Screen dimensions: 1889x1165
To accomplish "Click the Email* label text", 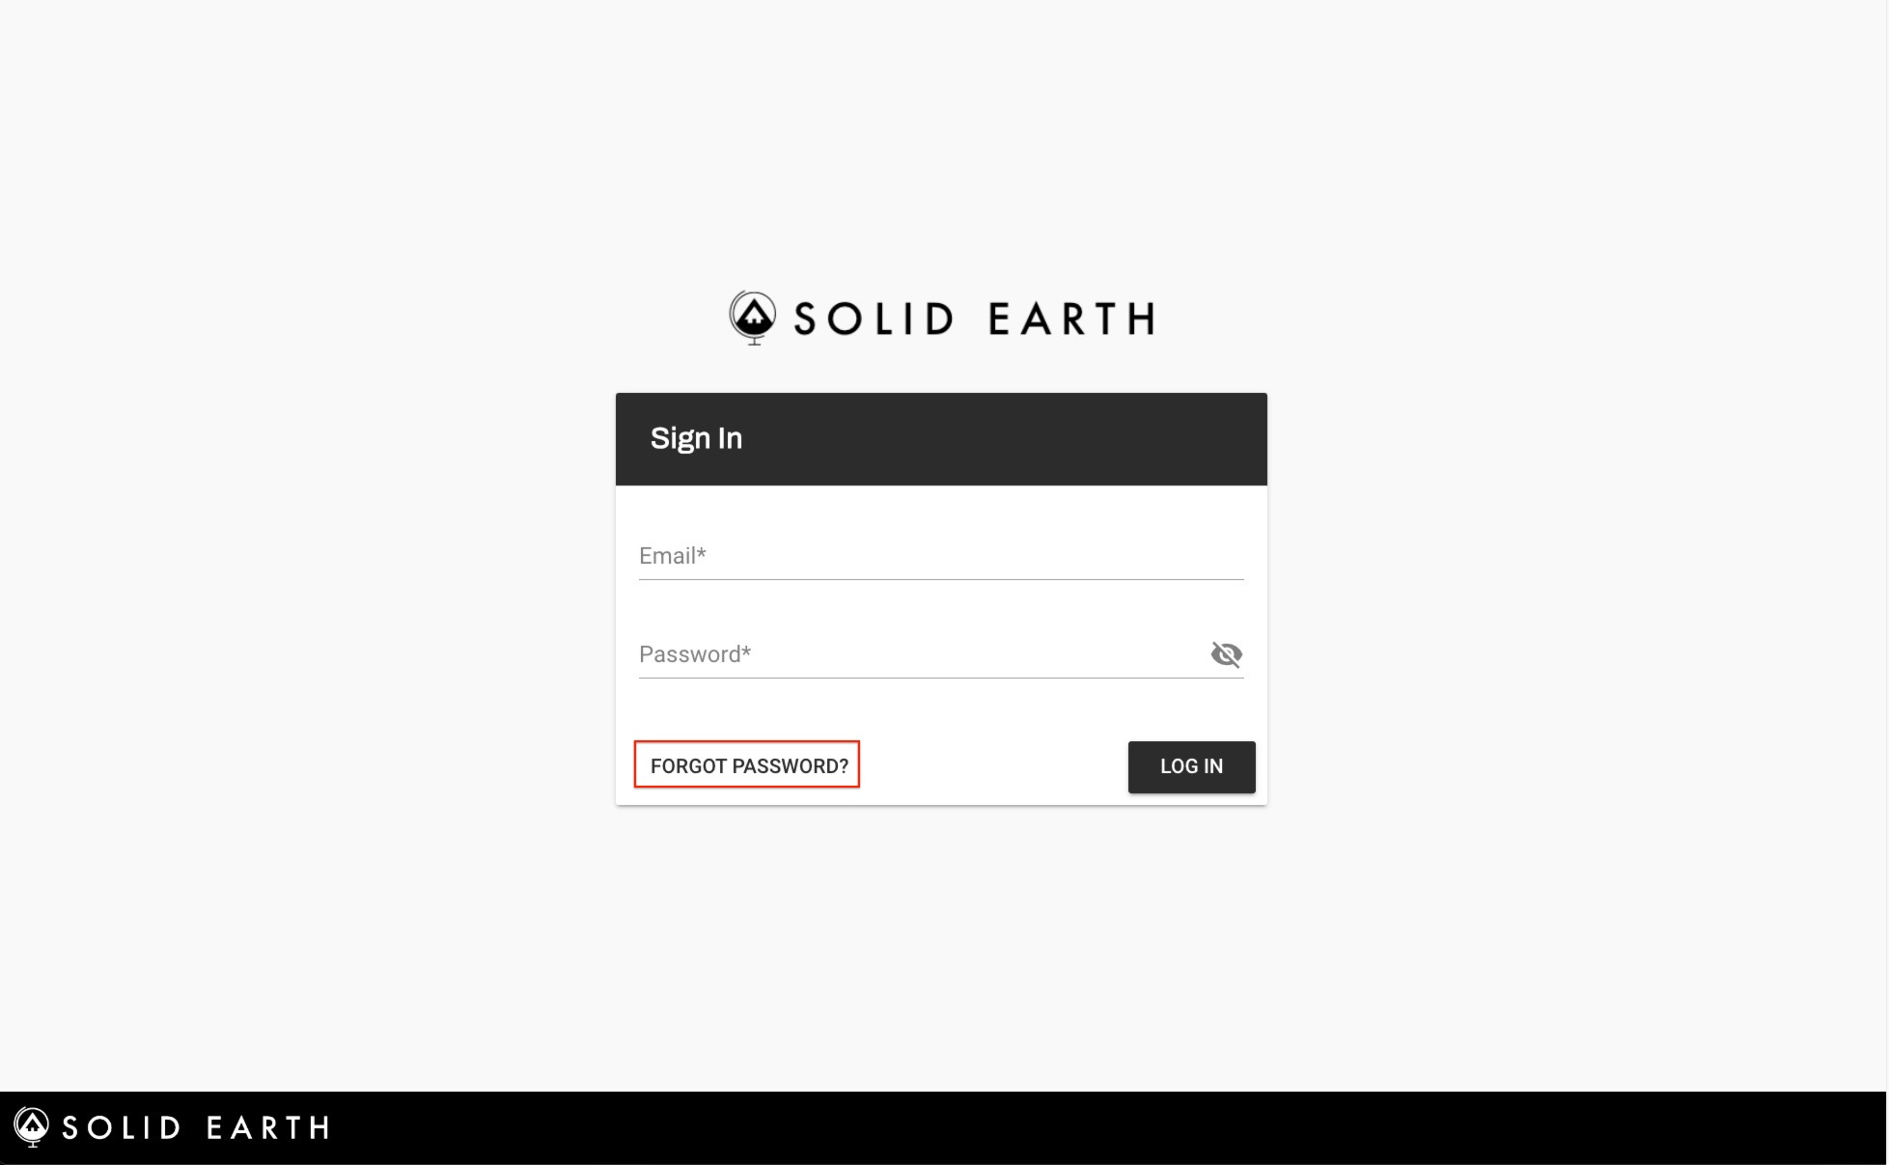I will [x=673, y=556].
